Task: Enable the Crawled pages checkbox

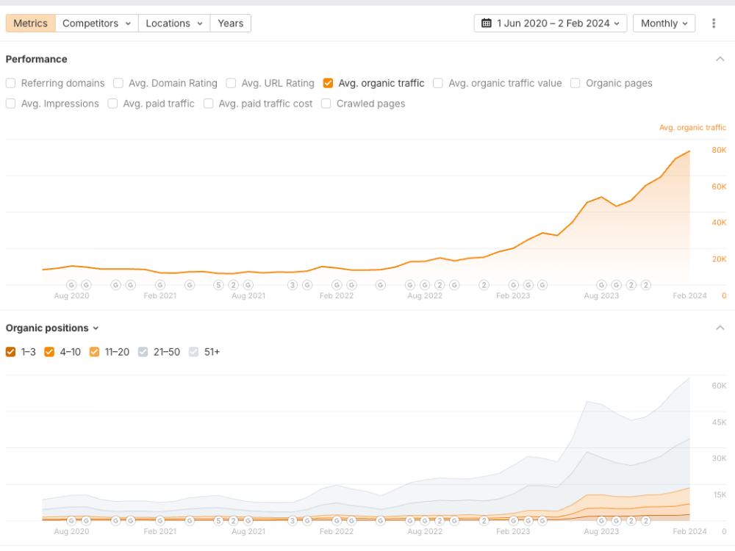Action: pyautogui.click(x=326, y=104)
